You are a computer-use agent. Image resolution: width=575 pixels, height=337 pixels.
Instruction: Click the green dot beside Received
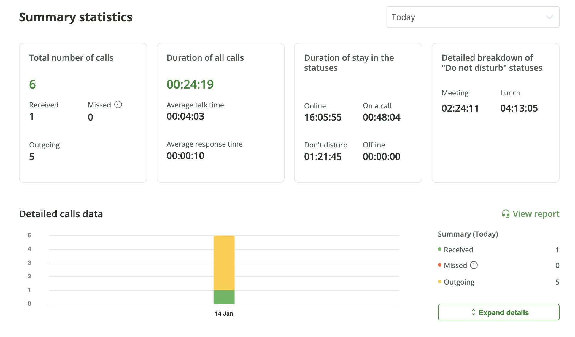439,249
